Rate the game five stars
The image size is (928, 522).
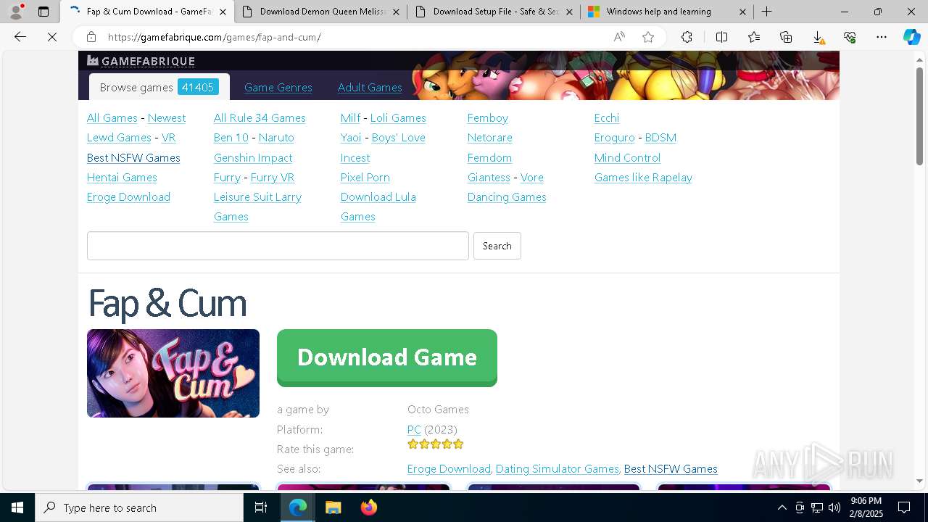coord(458,444)
